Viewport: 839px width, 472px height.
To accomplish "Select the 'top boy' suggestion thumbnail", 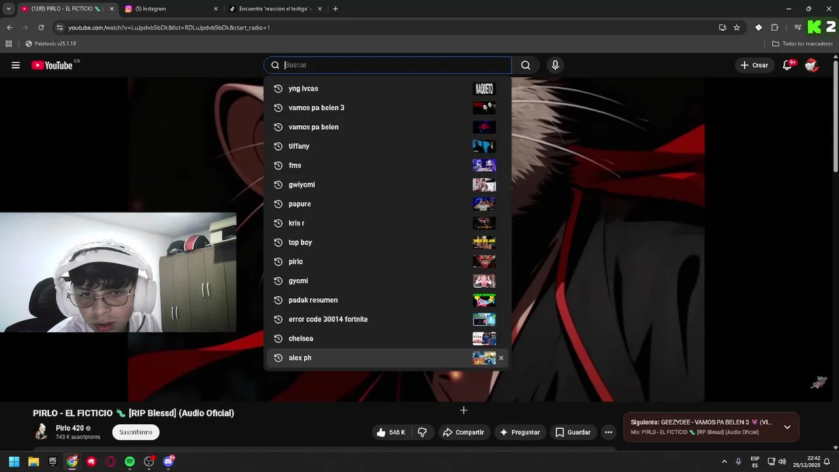I will point(484,243).
